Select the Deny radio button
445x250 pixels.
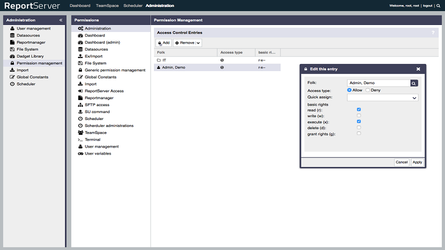click(368, 90)
